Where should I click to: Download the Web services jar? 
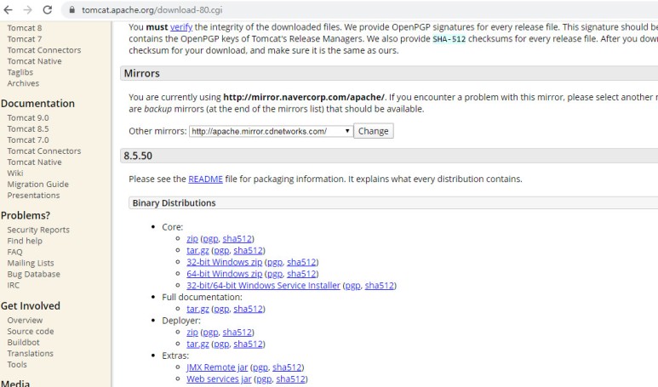[x=219, y=379]
